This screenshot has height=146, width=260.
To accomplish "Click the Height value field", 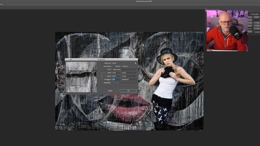I will (x=116, y=76).
